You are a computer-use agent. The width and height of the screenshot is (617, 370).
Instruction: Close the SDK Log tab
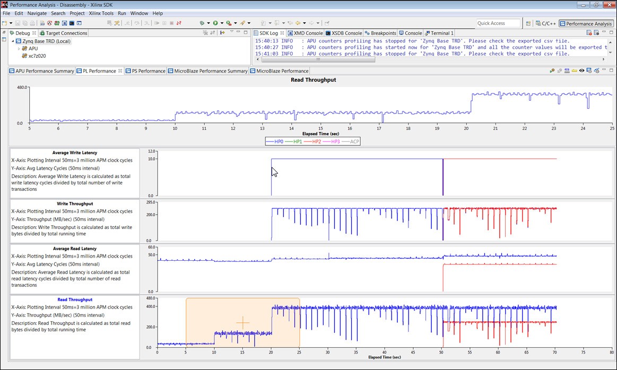point(282,33)
